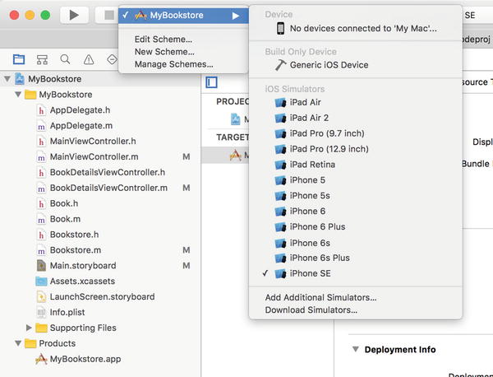The width and height of the screenshot is (493, 377).
Task: Open AppDelegate.m in navigator
Action: (81, 126)
